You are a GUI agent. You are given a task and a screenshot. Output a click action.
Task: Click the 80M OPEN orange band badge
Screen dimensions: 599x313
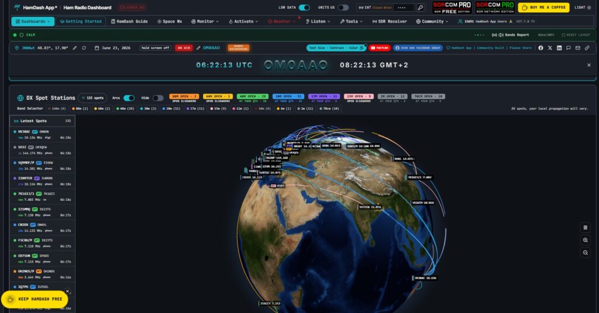pos(184,96)
